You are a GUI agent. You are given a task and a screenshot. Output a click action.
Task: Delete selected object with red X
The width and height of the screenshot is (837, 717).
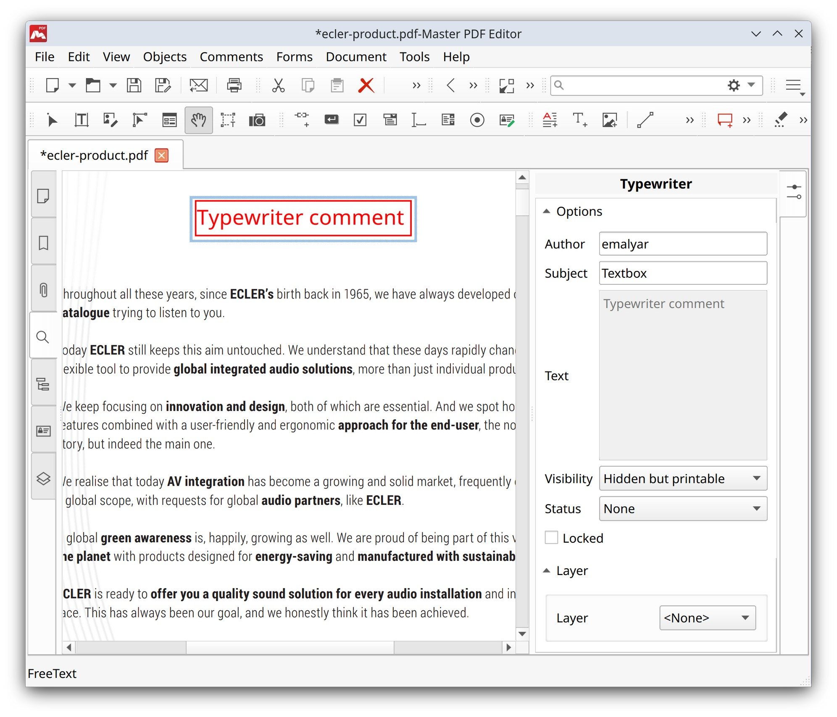366,85
